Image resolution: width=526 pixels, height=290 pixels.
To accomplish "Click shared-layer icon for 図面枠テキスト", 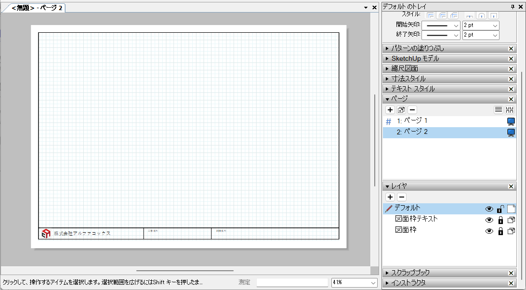I will tap(511, 220).
